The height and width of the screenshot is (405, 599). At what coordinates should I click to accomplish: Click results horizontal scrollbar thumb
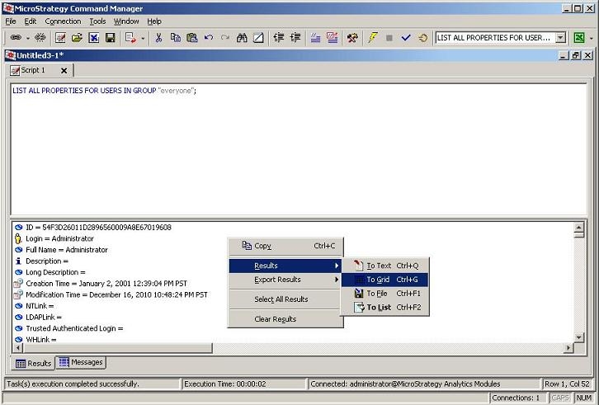(x=117, y=348)
